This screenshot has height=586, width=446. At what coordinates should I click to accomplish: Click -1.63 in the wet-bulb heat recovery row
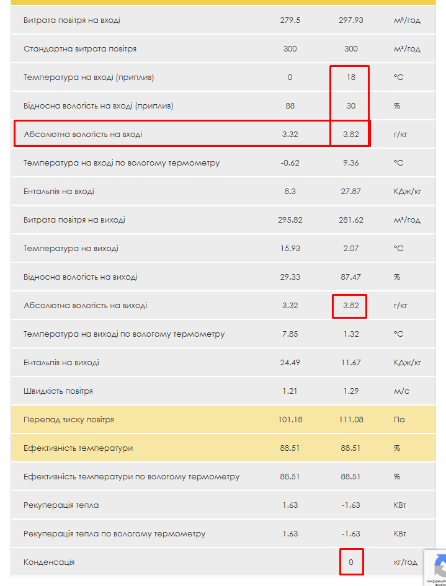coord(351,534)
